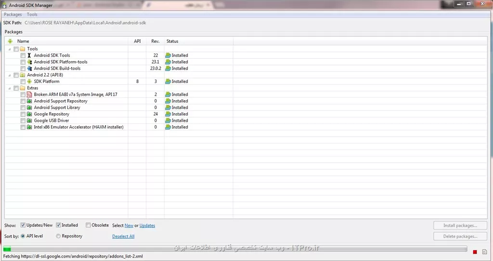Check the Extras group checkbox
This screenshot has width=493, height=261.
point(16,88)
